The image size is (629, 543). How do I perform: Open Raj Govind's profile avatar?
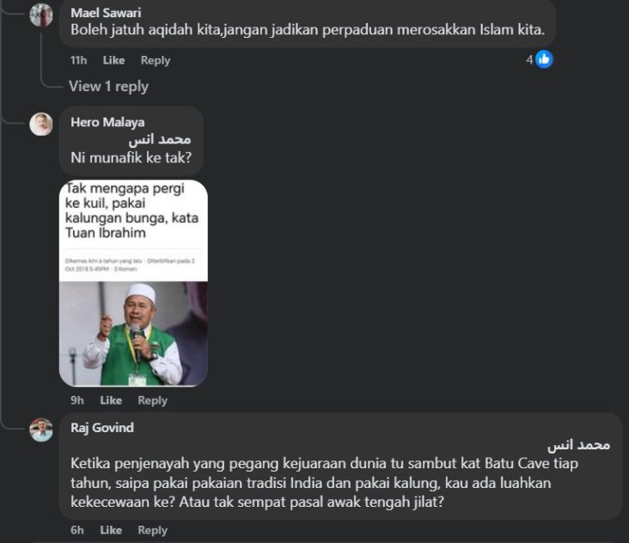pos(41,430)
